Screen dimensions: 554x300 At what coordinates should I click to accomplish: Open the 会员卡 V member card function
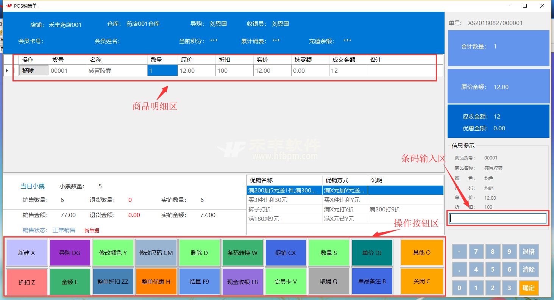point(286,281)
